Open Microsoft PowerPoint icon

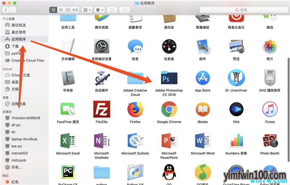[169, 141]
